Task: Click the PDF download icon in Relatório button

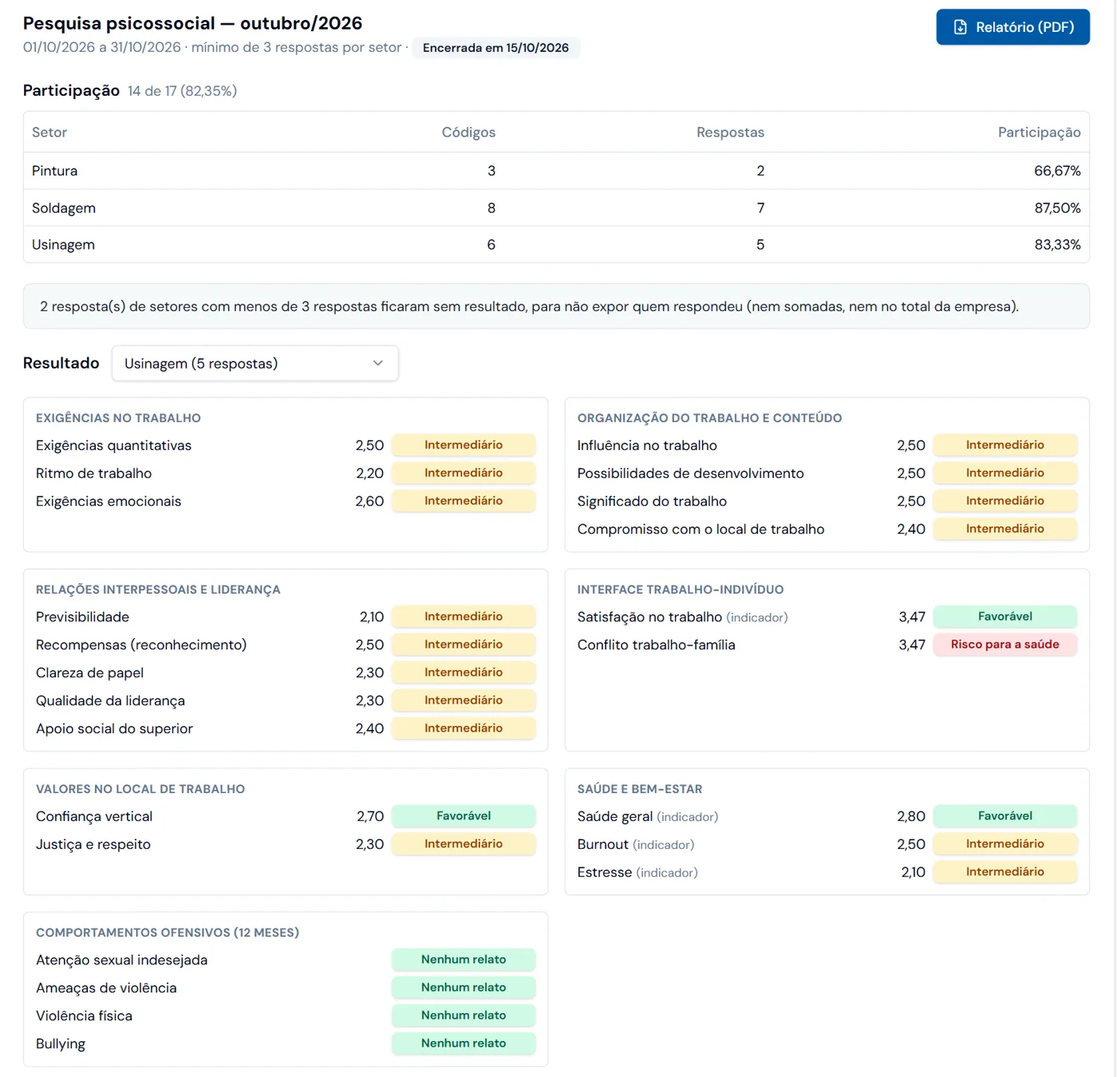Action: coord(961,27)
